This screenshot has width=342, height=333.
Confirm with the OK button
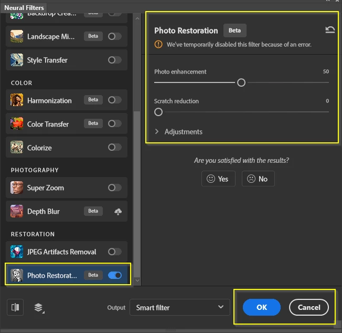pos(262,307)
